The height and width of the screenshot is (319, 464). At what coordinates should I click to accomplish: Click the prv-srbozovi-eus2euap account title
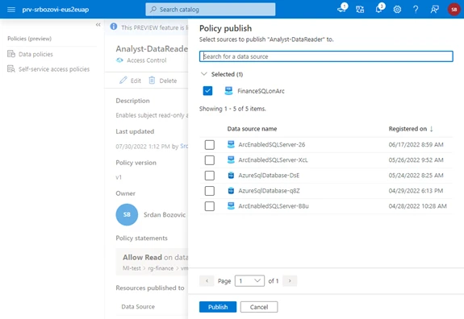tap(56, 10)
